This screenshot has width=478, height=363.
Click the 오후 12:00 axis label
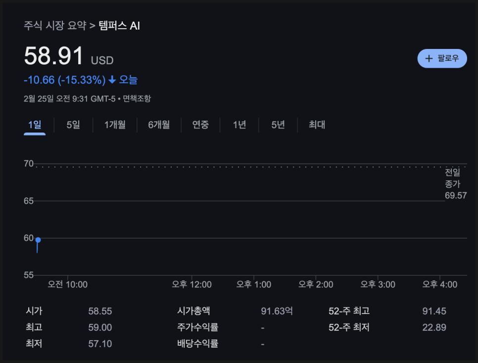[x=192, y=285]
